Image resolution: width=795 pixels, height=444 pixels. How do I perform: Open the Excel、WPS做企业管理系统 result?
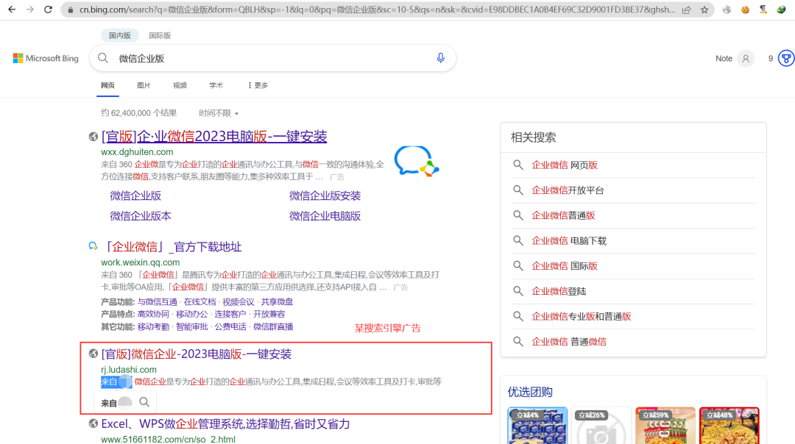(x=226, y=424)
